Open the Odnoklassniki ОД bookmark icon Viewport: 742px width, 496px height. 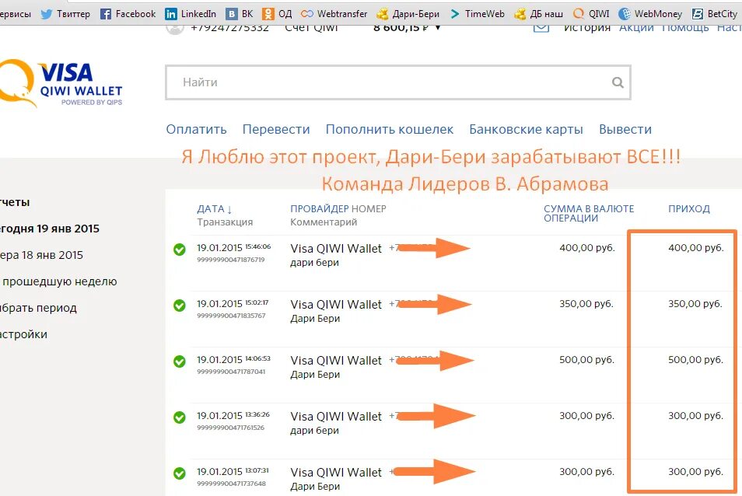coord(268,14)
